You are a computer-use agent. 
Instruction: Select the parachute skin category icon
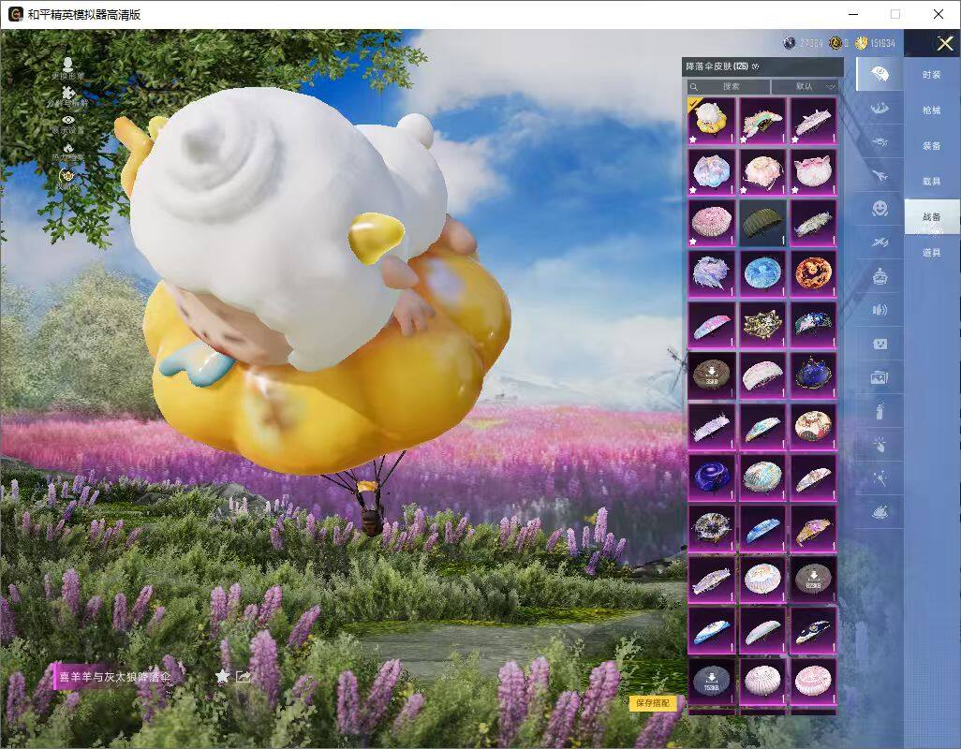coord(880,74)
